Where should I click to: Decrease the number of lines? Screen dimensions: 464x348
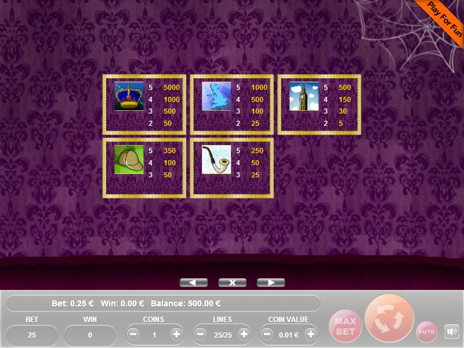pos(201,335)
